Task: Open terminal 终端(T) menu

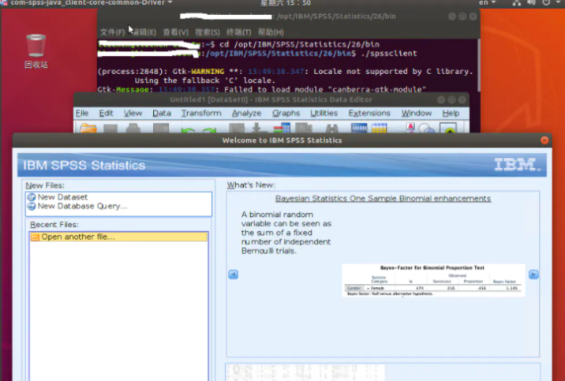Action: (238, 32)
